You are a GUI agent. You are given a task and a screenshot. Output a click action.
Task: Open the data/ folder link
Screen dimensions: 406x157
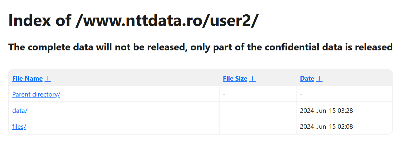pos(20,111)
